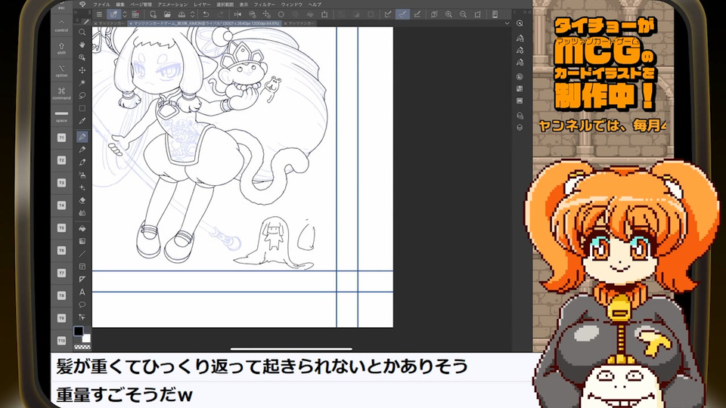Screen dimensions: 726x408
Task: Open the hamburger menu in command bar
Action: [99, 14]
